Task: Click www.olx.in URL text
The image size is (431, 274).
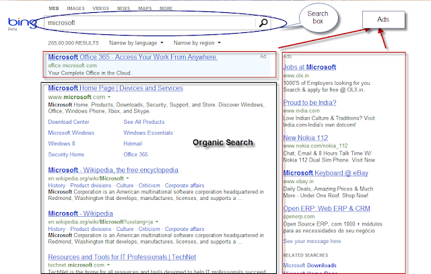Action: (296, 75)
